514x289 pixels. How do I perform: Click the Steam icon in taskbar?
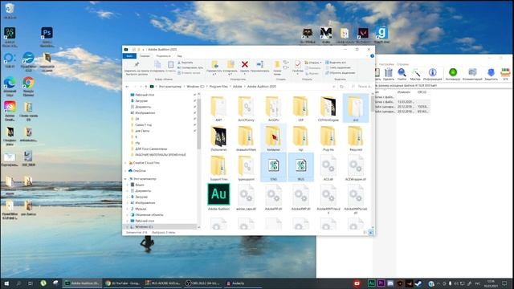[x=418, y=283]
